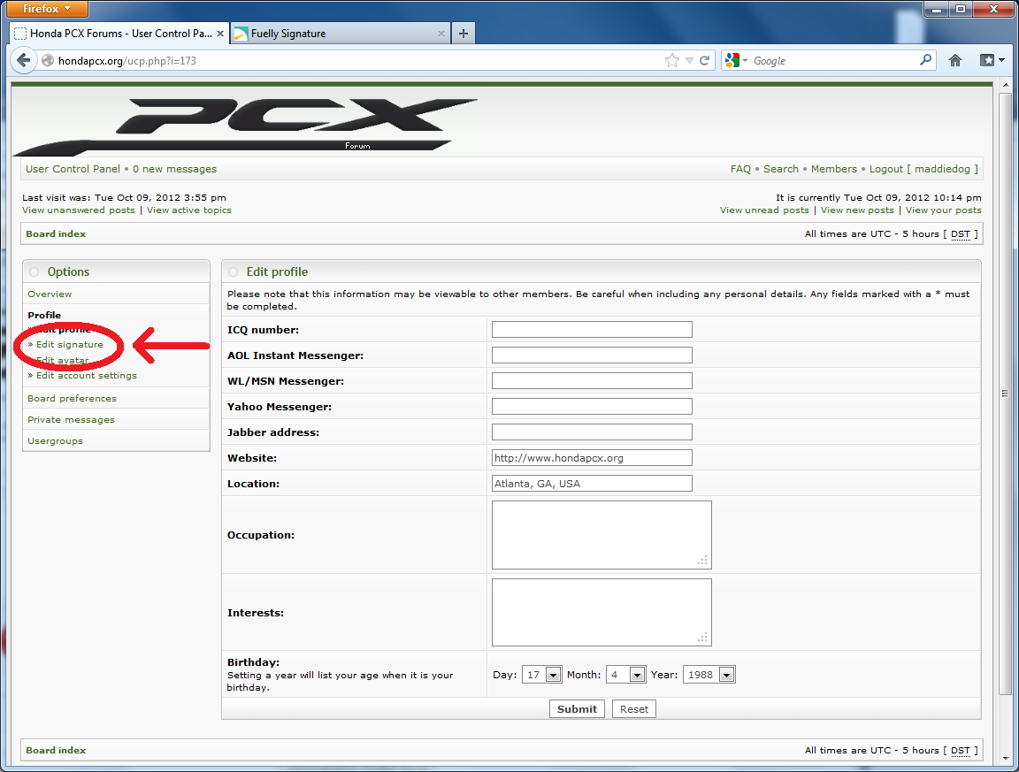Screen dimensions: 1019x772
Task: Expand the birthday Day dropdown
Action: pyautogui.click(x=553, y=675)
